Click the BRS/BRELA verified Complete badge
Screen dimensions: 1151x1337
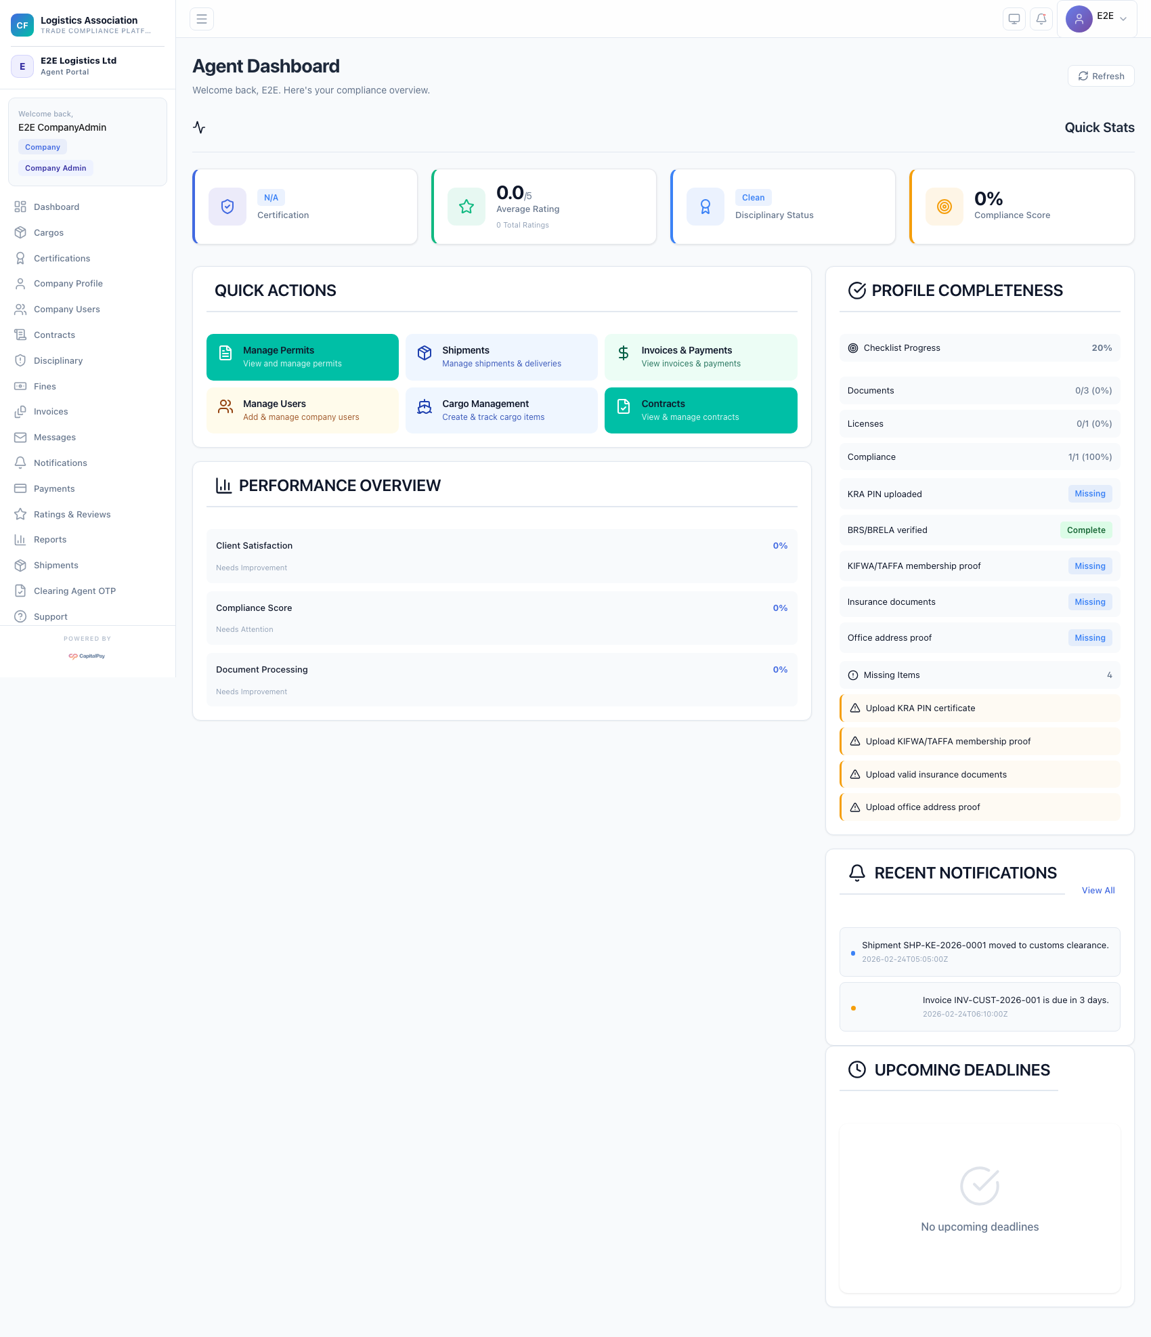pyautogui.click(x=1085, y=530)
